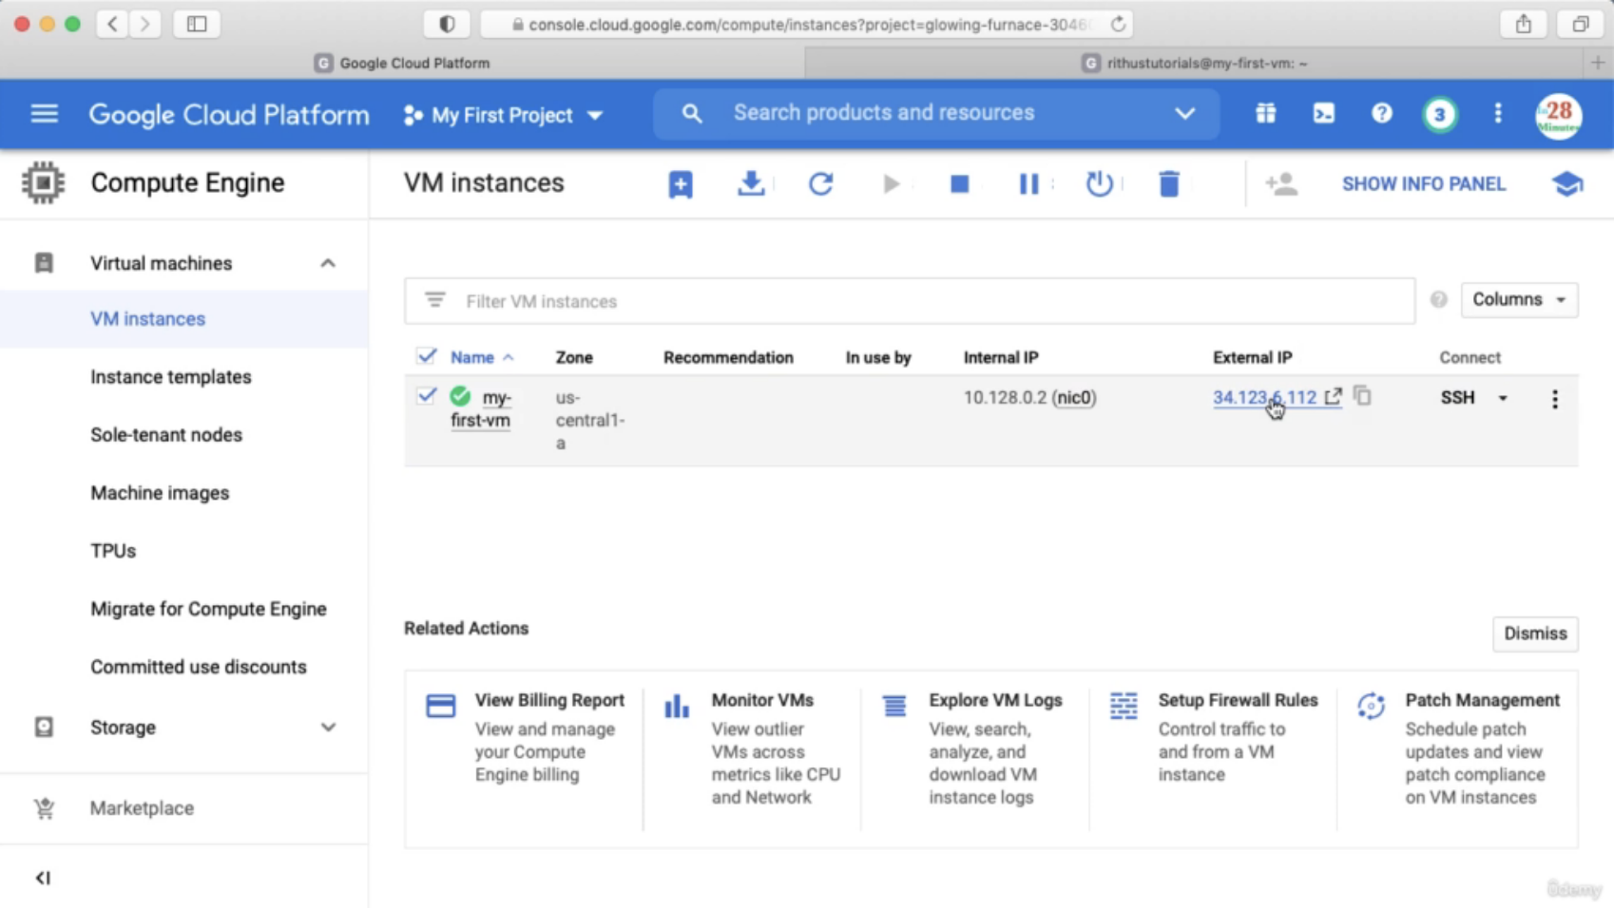Click the Safari address bar
The height and width of the screenshot is (908, 1614).
coord(805,25)
